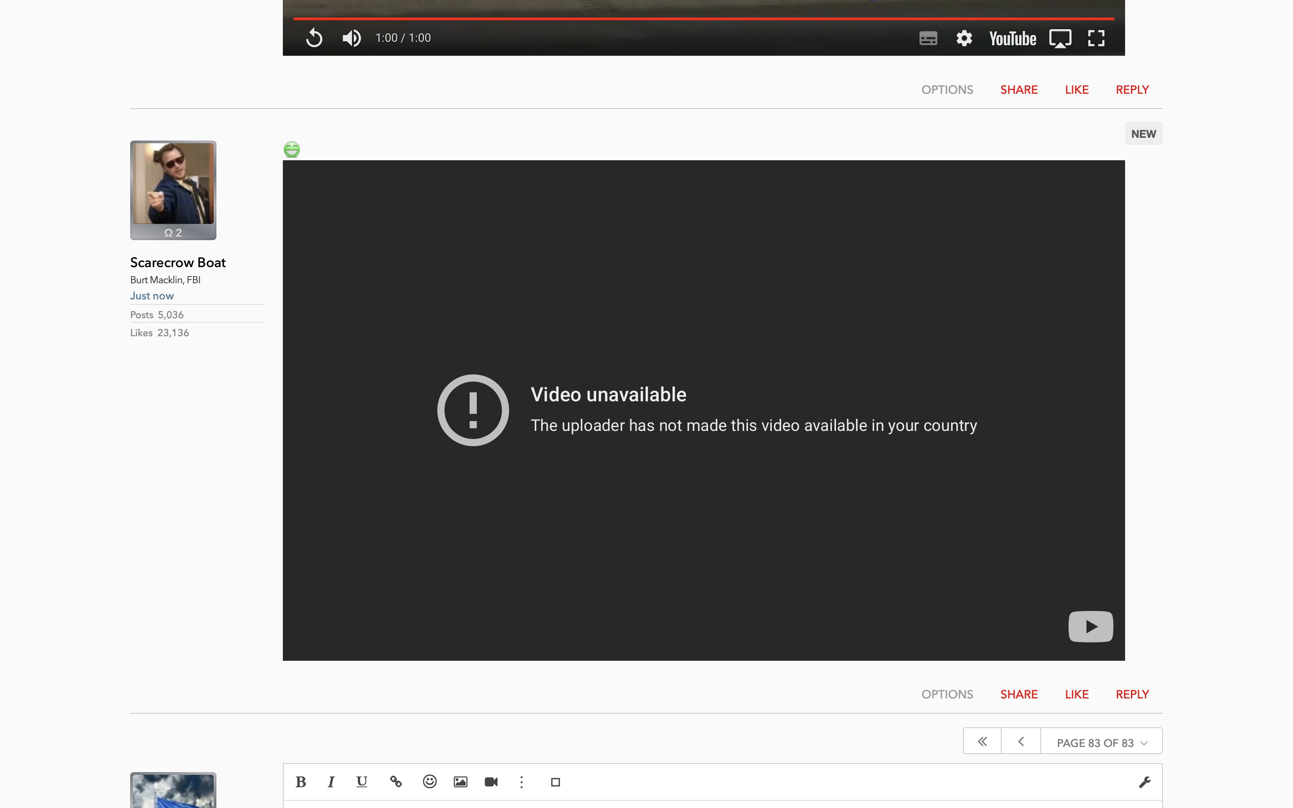Screen dimensions: 1293x808
Task: Insert a link using the chain icon
Action: tap(396, 782)
